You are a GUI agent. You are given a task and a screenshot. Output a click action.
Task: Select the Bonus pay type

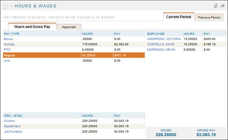coord(8,39)
